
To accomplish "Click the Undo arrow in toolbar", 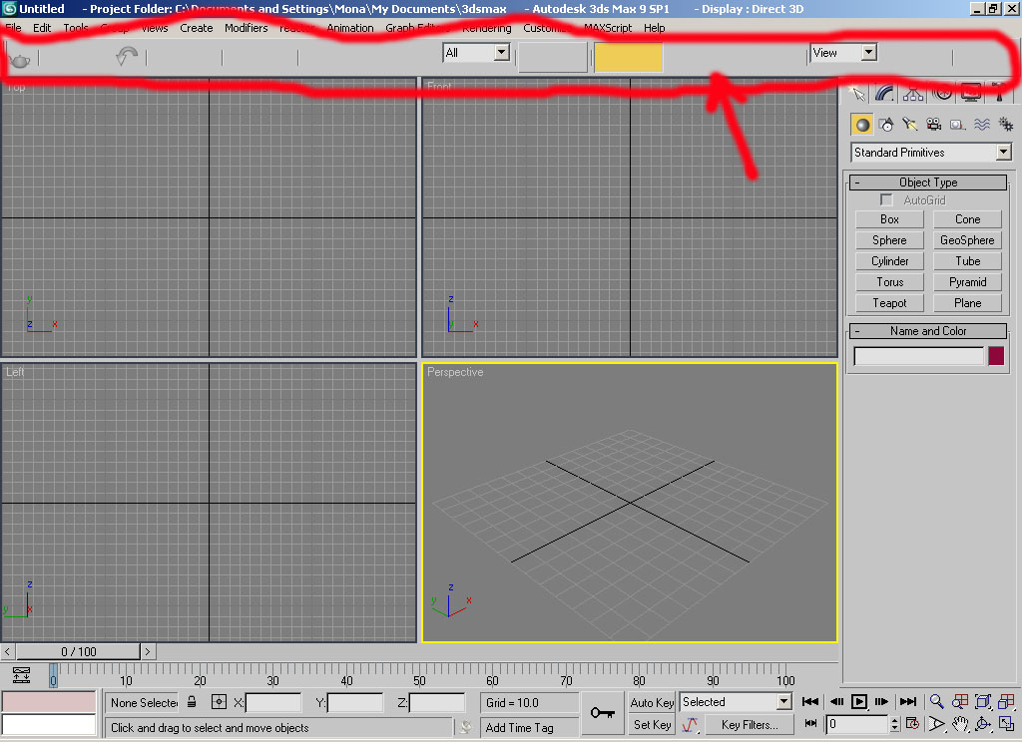I will coord(126,57).
